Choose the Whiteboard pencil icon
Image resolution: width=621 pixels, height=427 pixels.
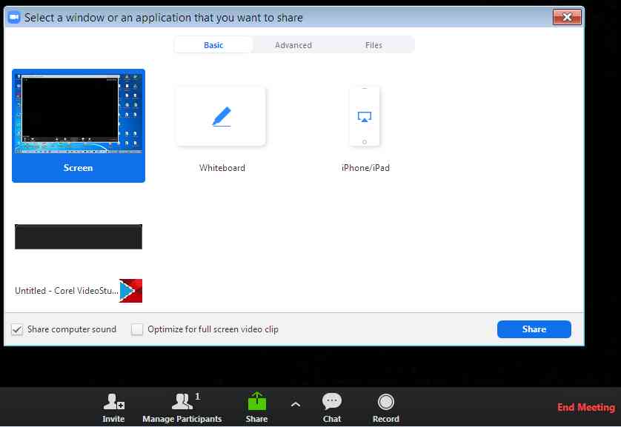pos(222,117)
